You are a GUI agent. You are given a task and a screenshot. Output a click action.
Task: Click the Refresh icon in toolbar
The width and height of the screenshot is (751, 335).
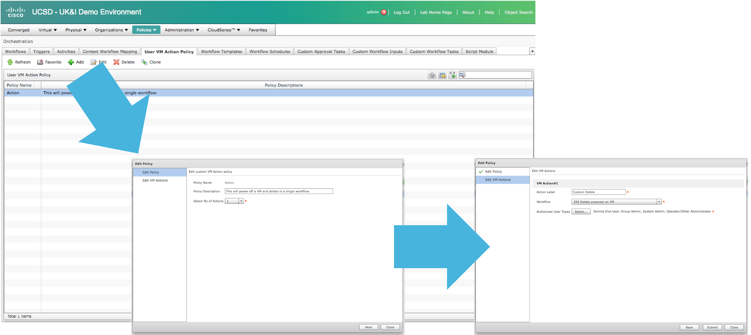tap(10, 62)
